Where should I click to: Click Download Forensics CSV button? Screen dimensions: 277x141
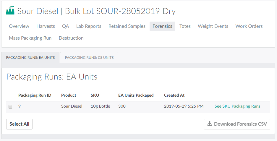237,124
